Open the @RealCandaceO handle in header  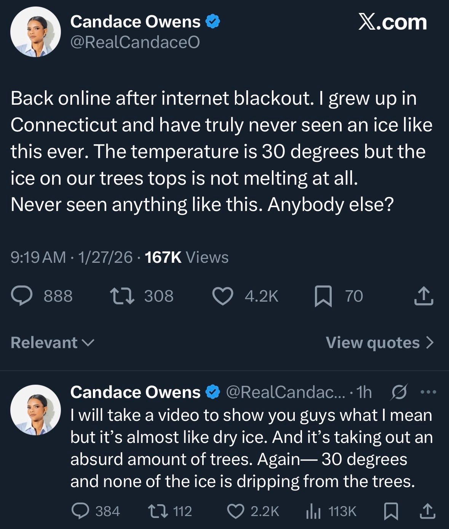tap(135, 42)
